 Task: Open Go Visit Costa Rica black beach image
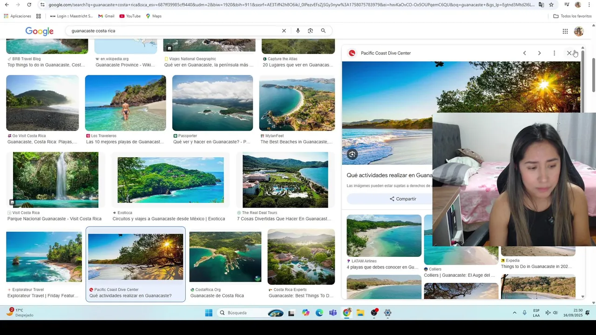[42, 103]
